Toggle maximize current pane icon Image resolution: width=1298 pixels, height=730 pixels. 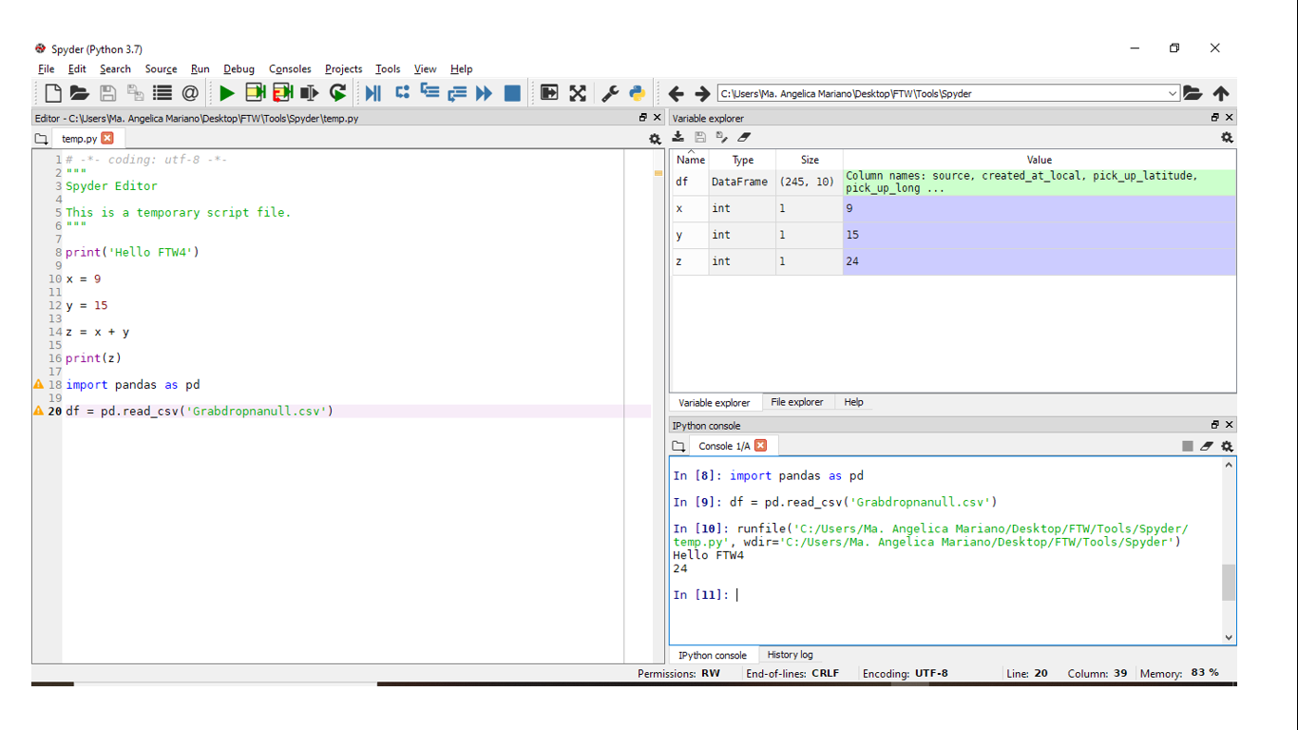[x=578, y=93]
